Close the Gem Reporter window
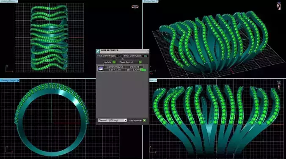Viewport: 286px width, 160px height. point(147,51)
